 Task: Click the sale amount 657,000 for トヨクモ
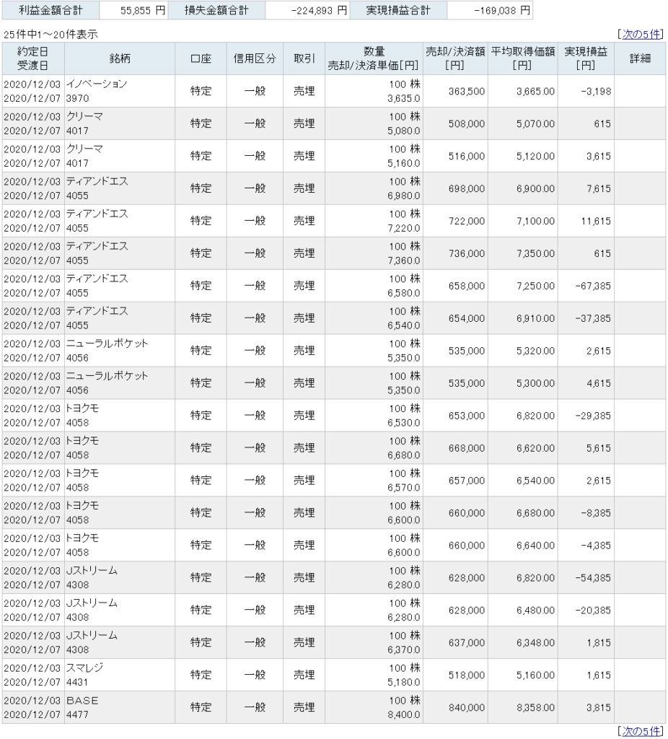[x=467, y=481]
